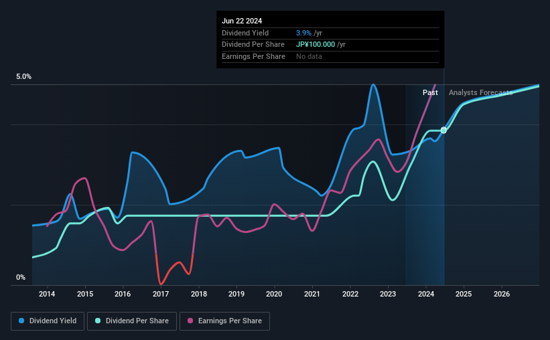
Task: Click the 'Jun 22 2024' tooltip date
Action: 242,21
